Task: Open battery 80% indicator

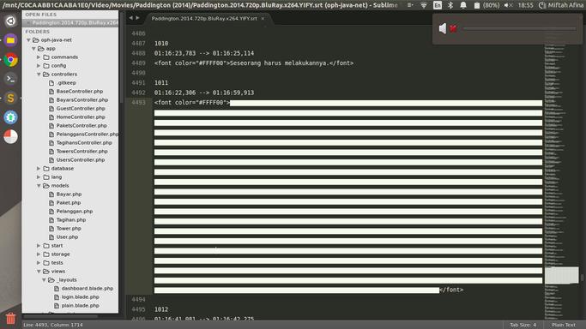Action: [486, 5]
